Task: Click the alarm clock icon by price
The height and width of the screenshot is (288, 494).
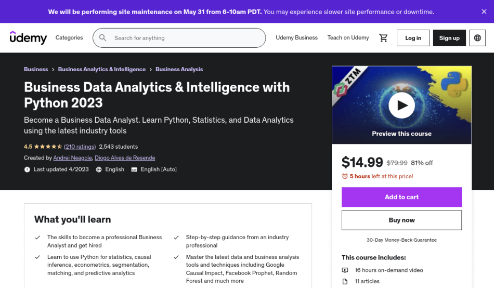Action: tap(345, 176)
